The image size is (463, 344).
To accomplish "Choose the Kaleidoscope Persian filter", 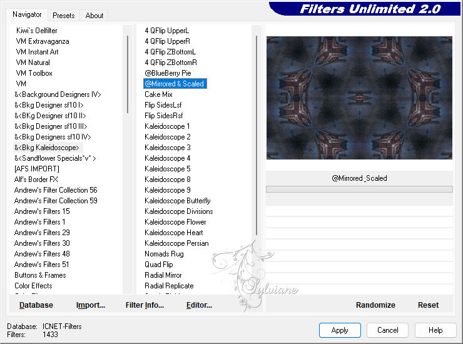I will 176,243.
